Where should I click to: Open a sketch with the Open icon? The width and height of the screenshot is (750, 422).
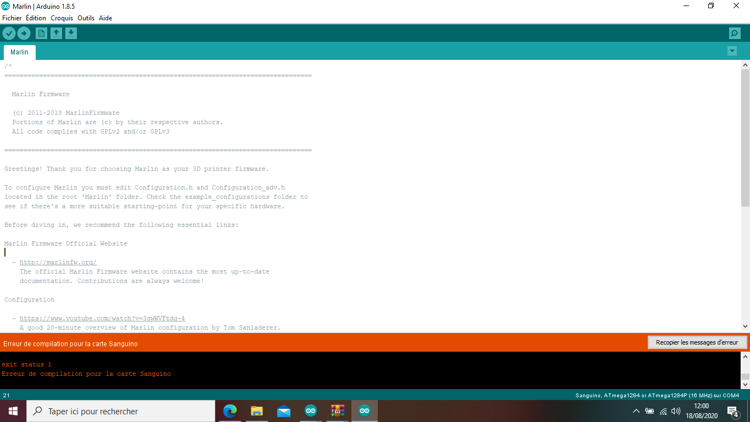pos(56,34)
